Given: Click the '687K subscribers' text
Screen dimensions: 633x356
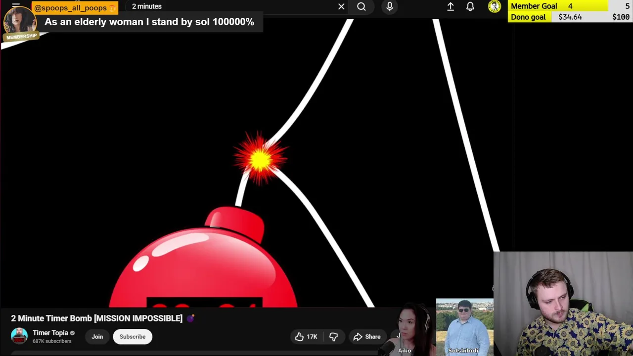Looking at the screenshot, I should [x=52, y=341].
